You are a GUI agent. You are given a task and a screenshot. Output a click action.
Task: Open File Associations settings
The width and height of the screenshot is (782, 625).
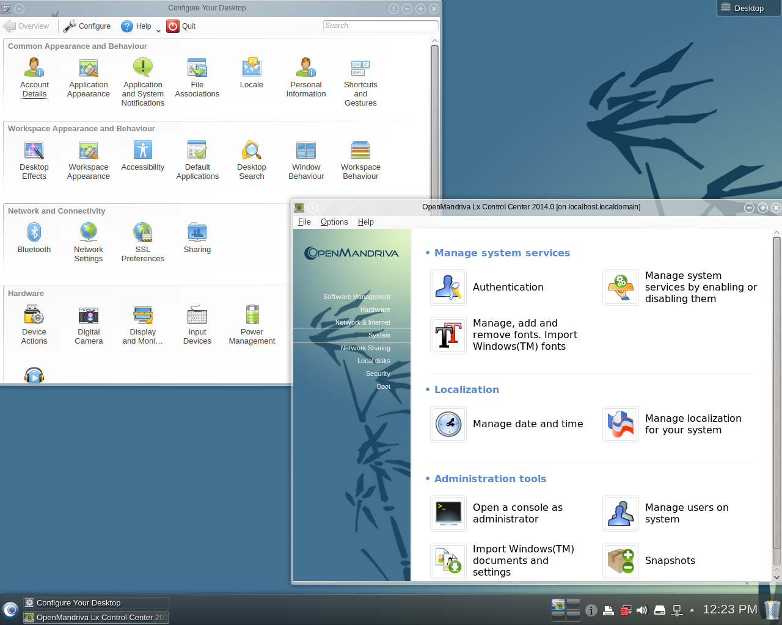[197, 78]
